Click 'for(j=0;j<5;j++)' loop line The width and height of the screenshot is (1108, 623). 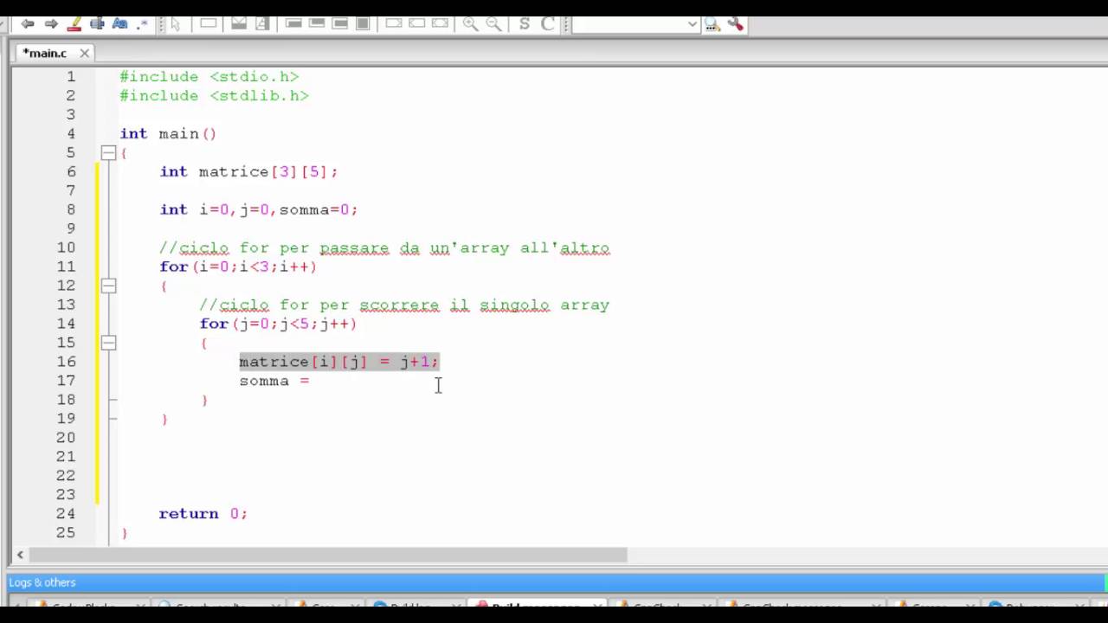(x=278, y=324)
